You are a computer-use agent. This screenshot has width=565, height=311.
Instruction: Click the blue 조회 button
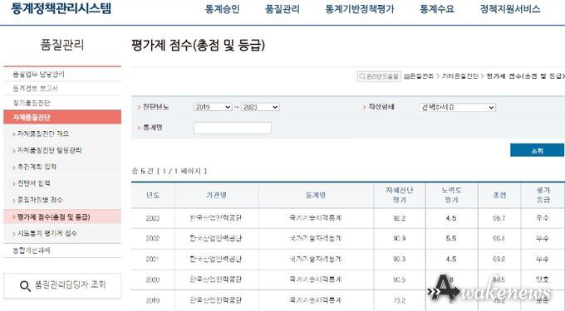pyautogui.click(x=537, y=150)
